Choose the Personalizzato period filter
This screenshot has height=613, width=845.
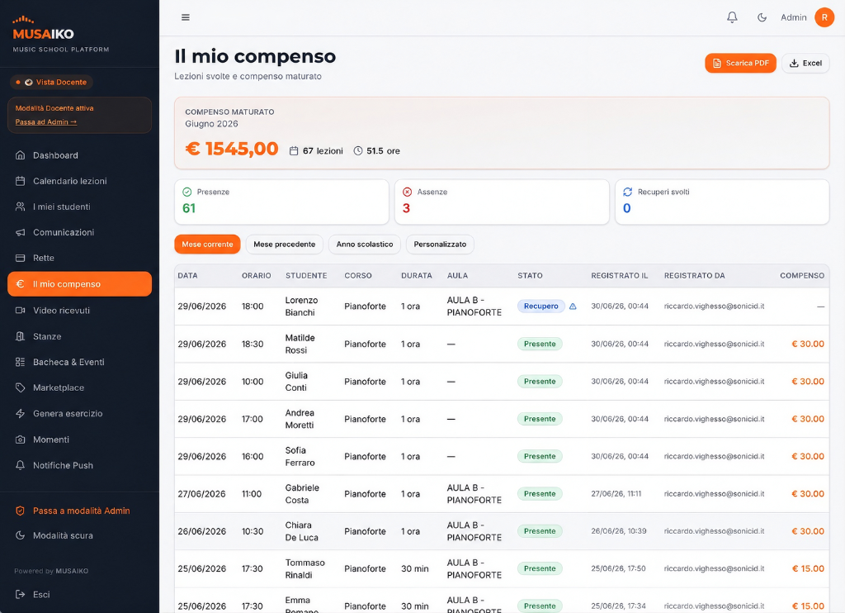440,245
